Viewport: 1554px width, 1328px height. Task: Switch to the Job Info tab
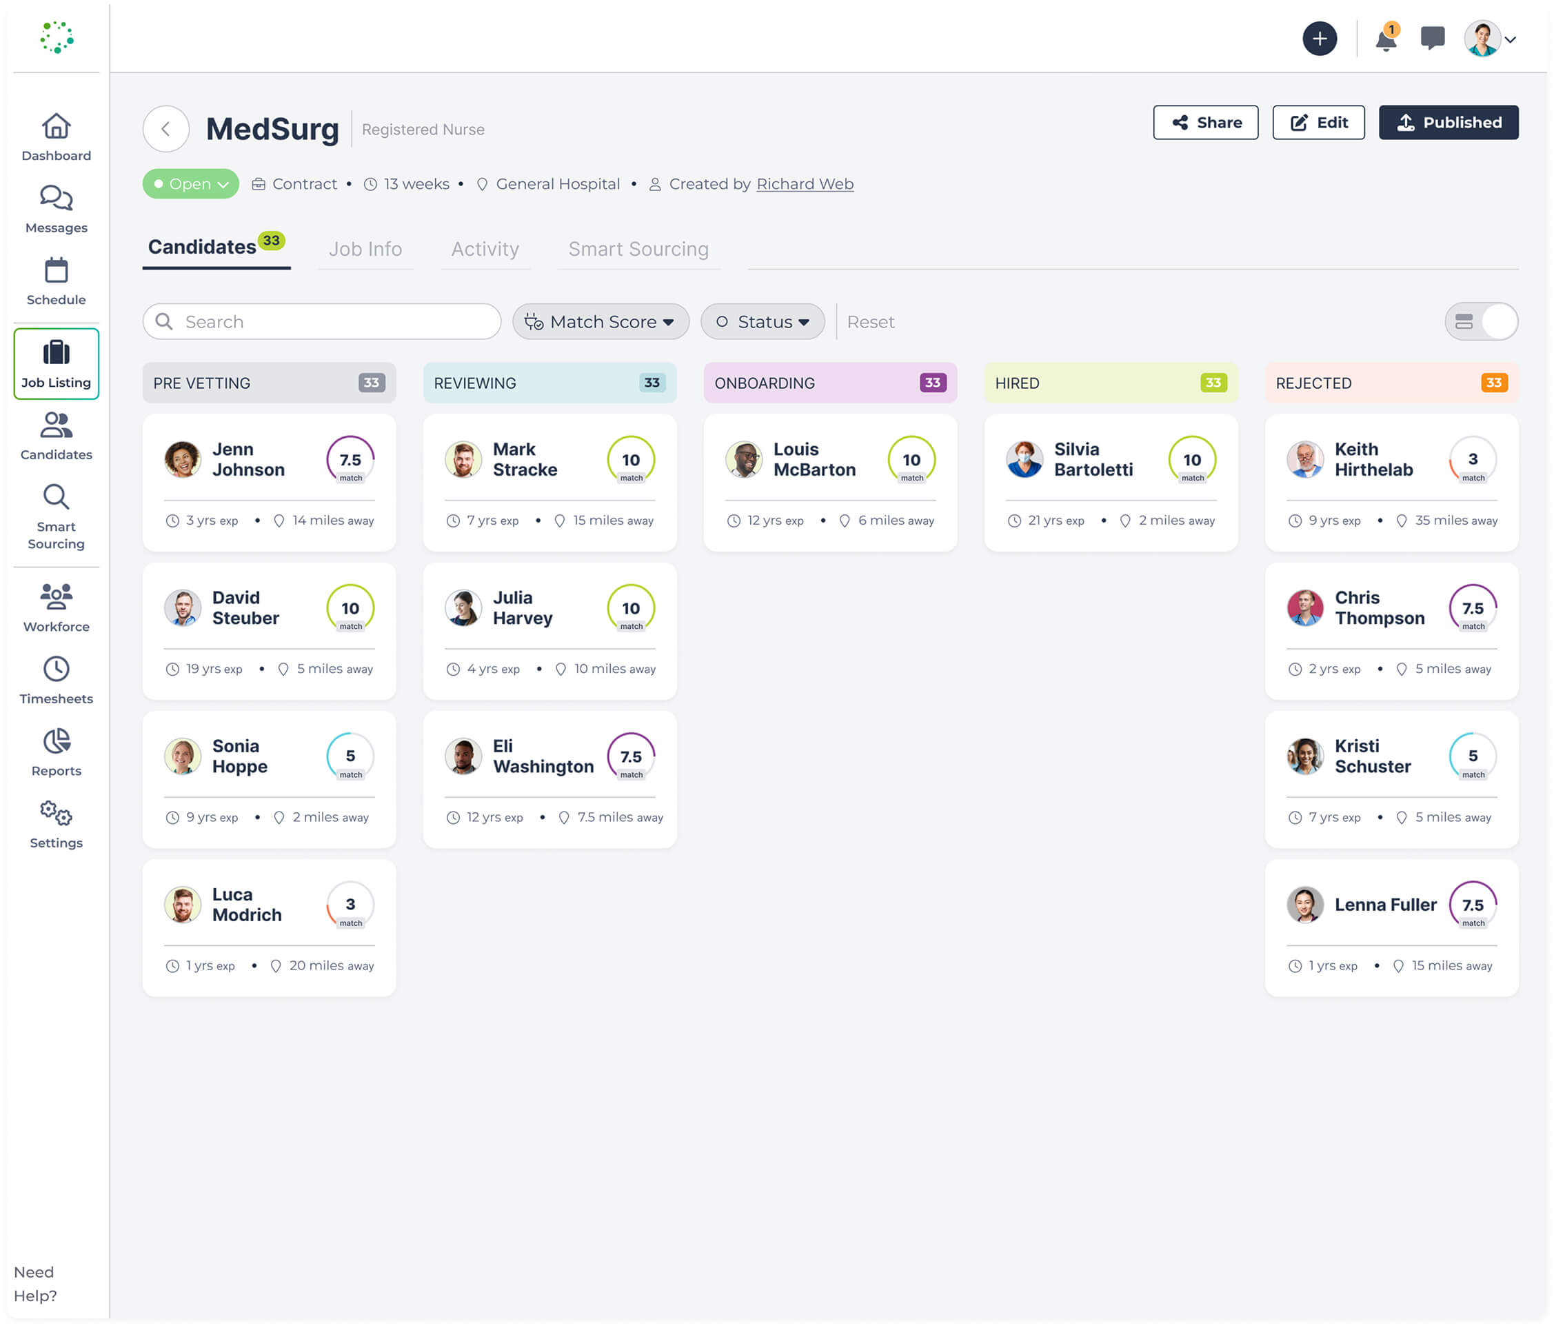365,249
